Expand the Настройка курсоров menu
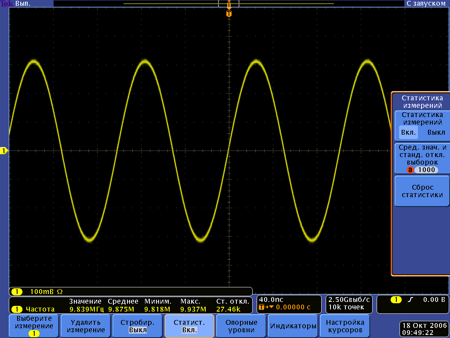The height and width of the screenshot is (338, 450). tap(345, 326)
